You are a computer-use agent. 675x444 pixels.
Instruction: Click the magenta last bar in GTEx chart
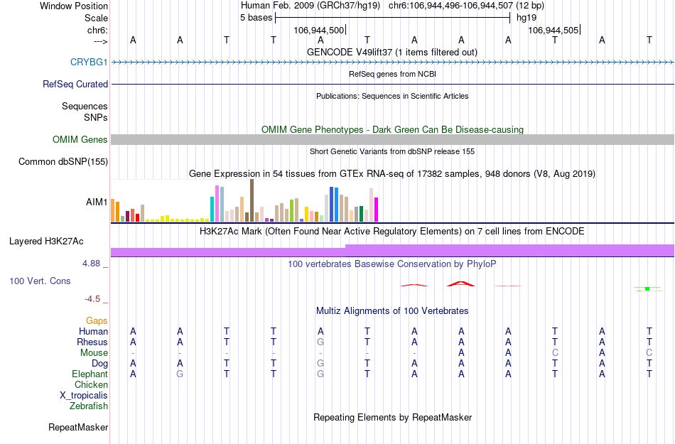(377, 210)
